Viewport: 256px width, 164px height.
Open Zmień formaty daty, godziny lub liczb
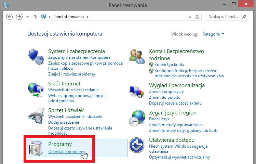tap(183, 131)
